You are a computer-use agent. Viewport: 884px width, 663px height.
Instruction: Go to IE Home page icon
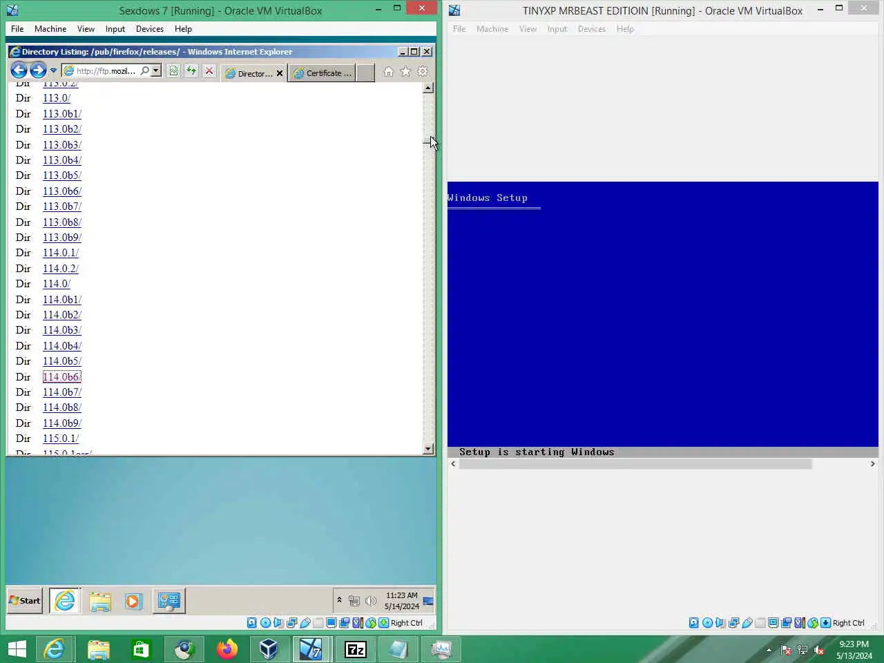click(x=389, y=72)
